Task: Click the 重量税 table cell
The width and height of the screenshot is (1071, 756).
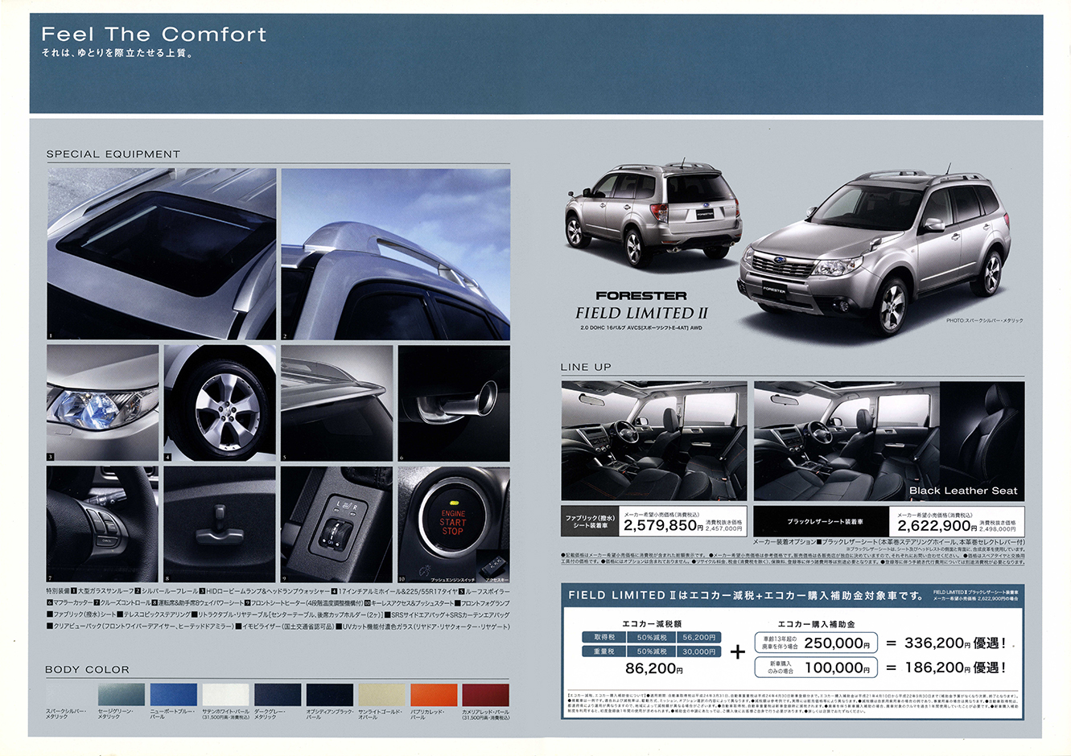Action: click(x=604, y=651)
